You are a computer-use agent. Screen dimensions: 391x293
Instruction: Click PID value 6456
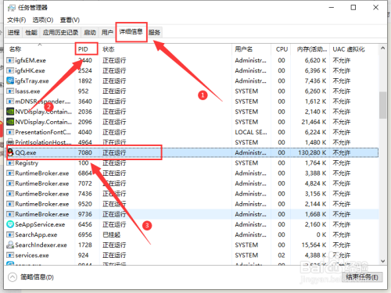point(85,224)
